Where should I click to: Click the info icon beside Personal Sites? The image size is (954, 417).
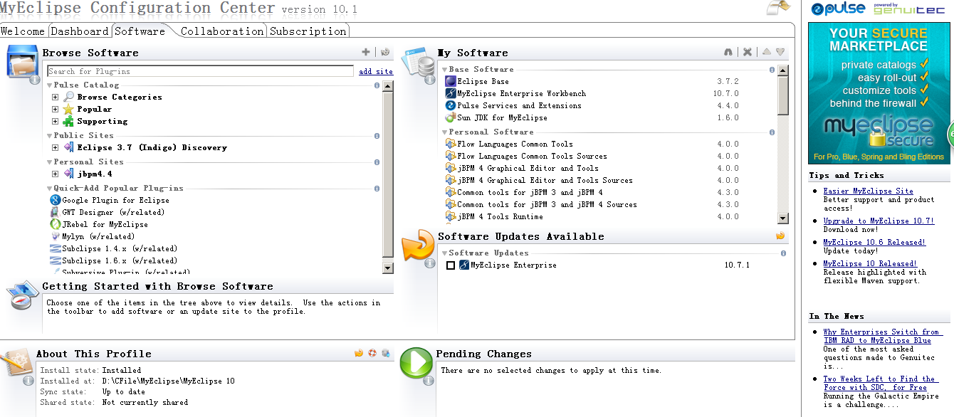[377, 162]
